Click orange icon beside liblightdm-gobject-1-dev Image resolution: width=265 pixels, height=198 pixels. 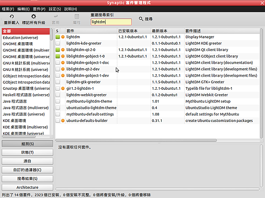(x=63, y=76)
